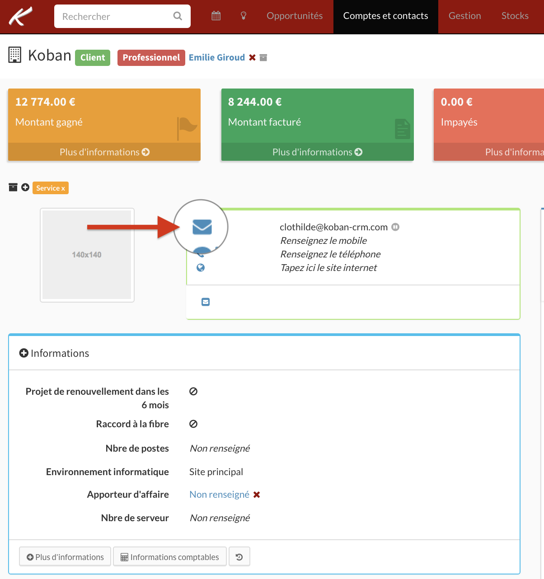
Task: Click the 12 774.00 € amount
Action: click(45, 102)
